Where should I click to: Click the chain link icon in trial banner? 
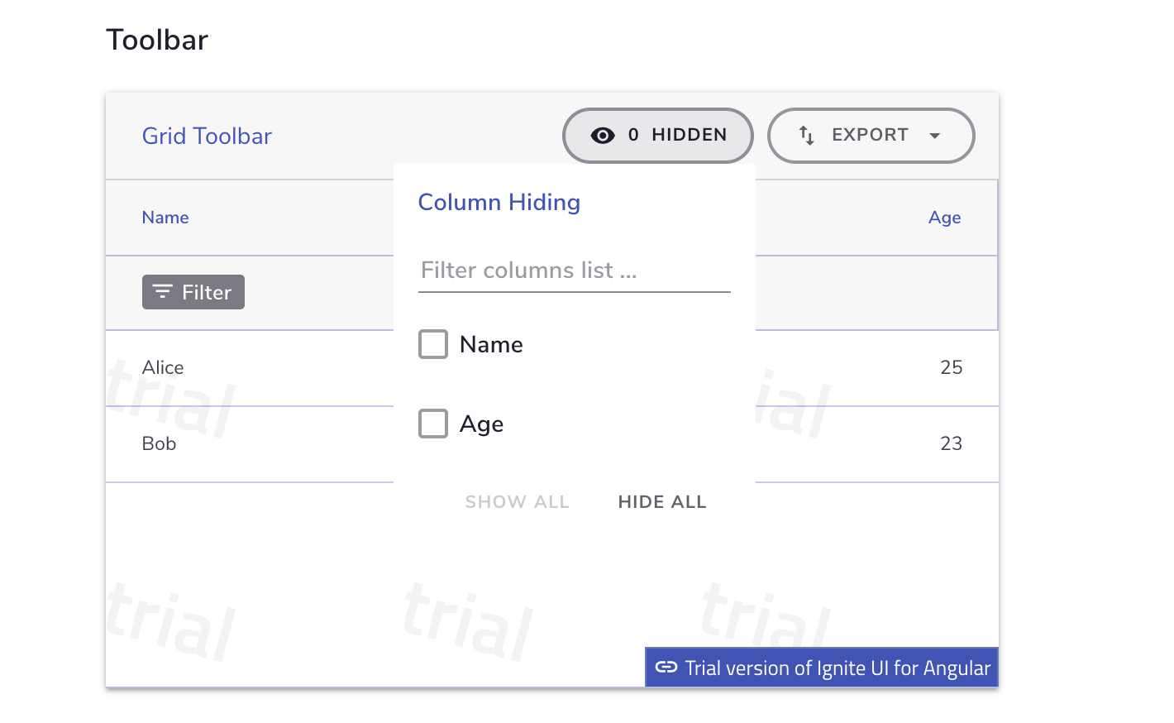tap(666, 667)
